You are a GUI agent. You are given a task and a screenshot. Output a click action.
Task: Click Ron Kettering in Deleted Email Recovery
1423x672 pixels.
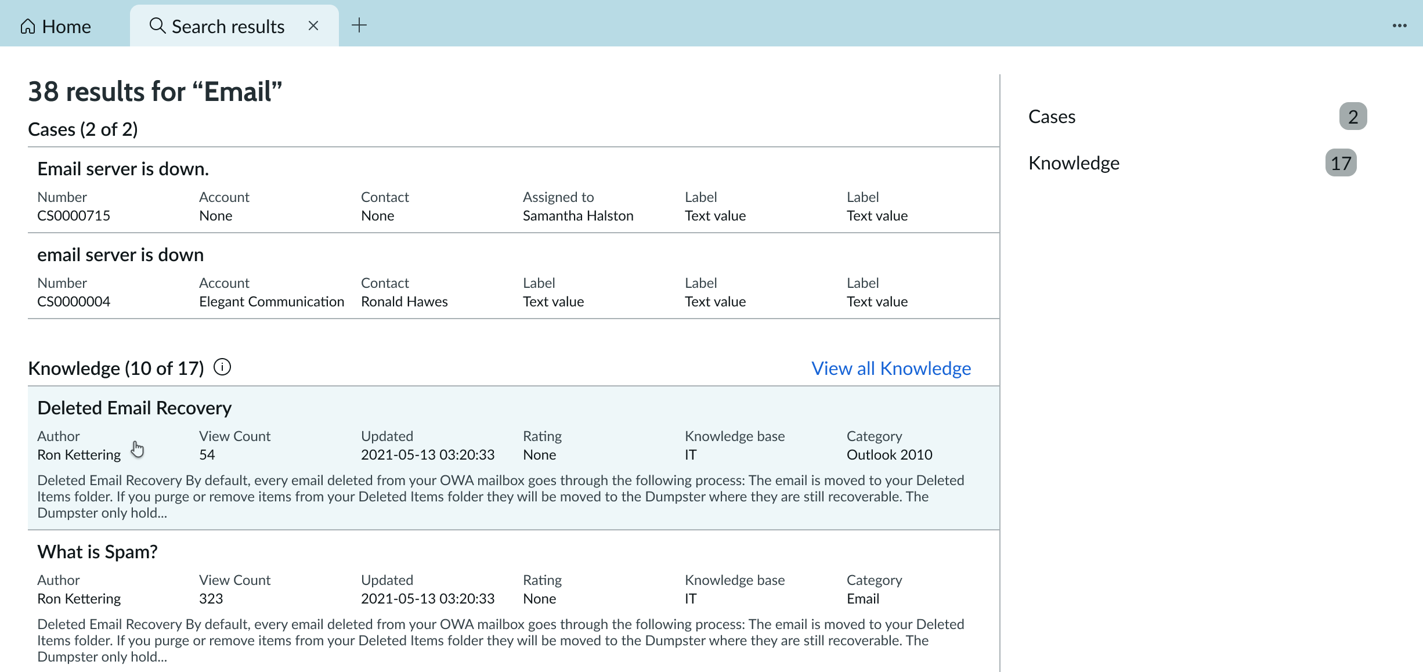tap(79, 454)
